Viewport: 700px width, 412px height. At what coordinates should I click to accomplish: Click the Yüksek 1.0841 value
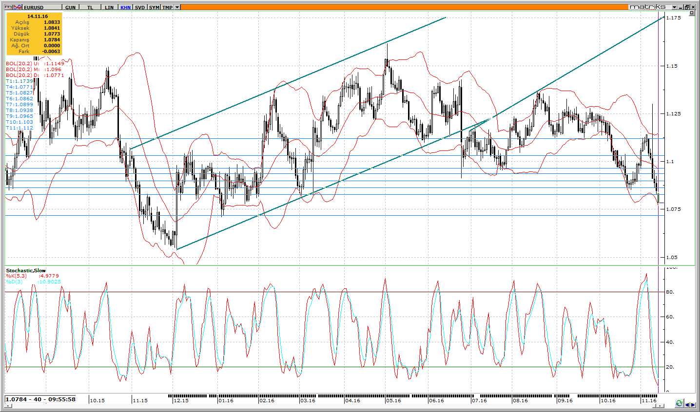[x=52, y=28]
